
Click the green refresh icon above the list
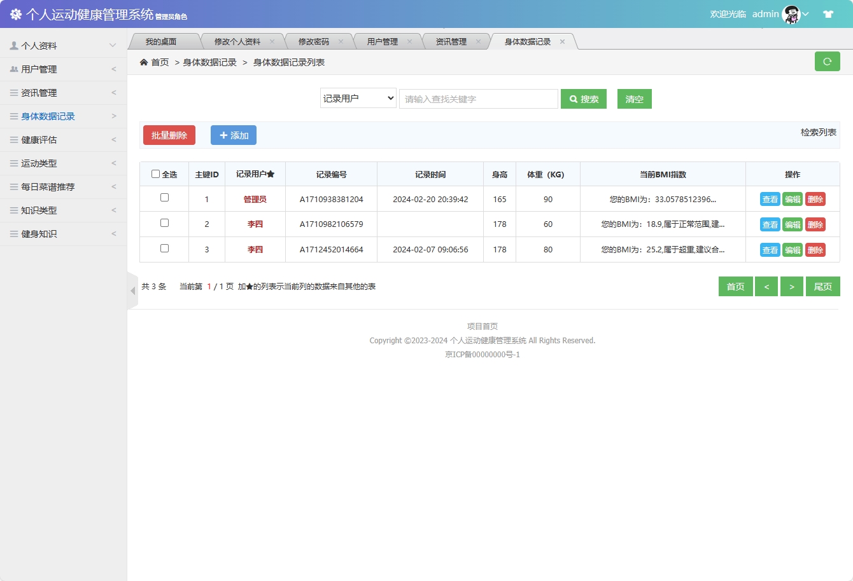click(x=827, y=61)
